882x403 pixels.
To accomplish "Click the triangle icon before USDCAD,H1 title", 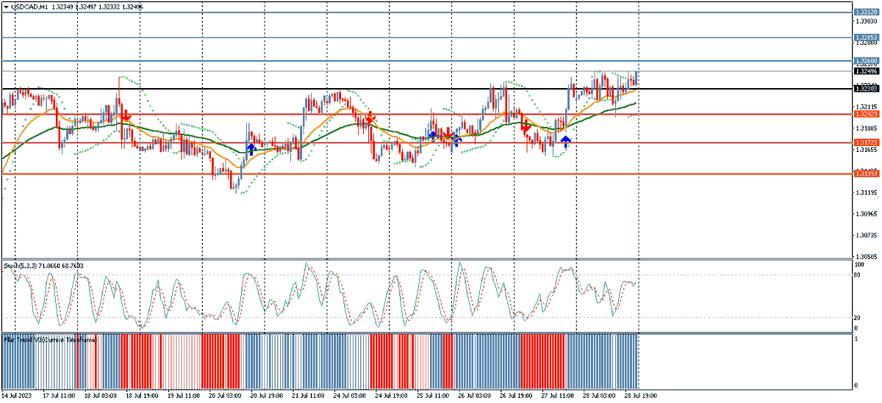I will coord(5,7).
